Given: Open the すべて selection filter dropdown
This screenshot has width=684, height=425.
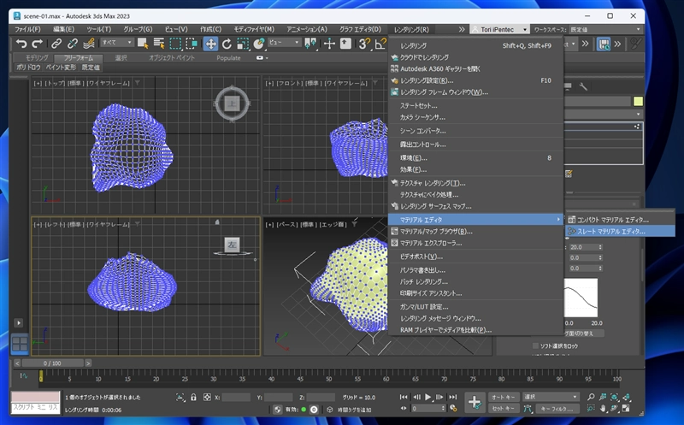Looking at the screenshot, I should (x=117, y=42).
